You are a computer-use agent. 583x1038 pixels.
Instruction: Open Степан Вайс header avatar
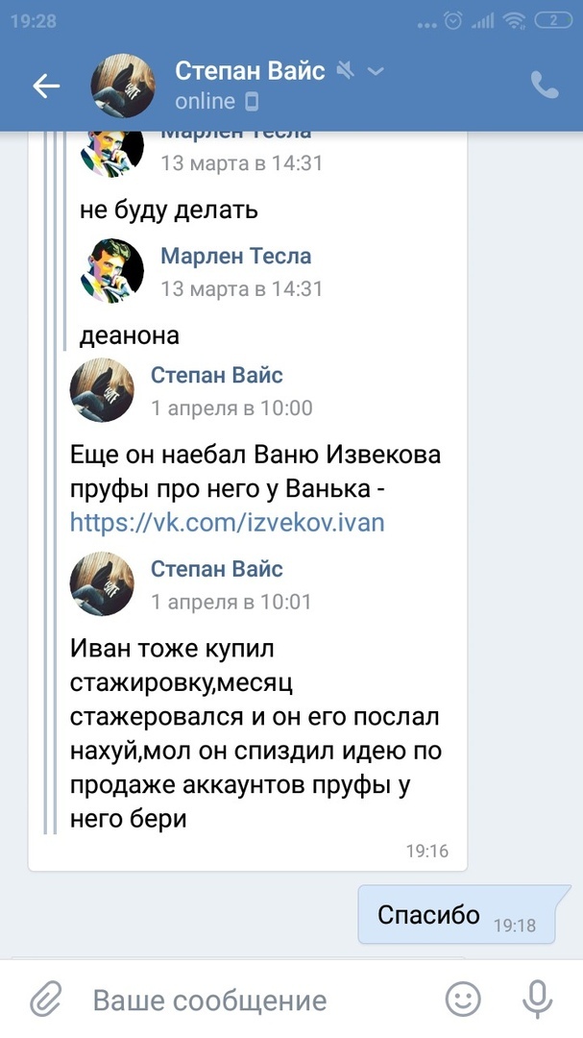123,86
